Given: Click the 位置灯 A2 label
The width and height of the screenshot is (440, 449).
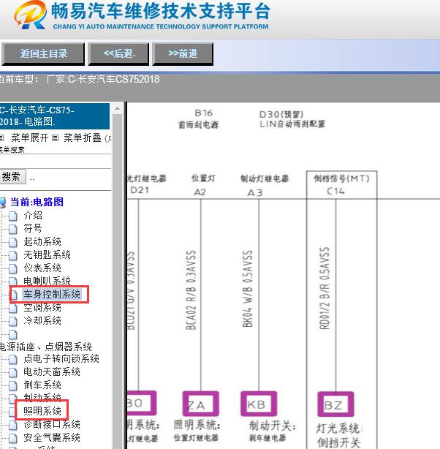Looking at the screenshot, I should point(202,185).
